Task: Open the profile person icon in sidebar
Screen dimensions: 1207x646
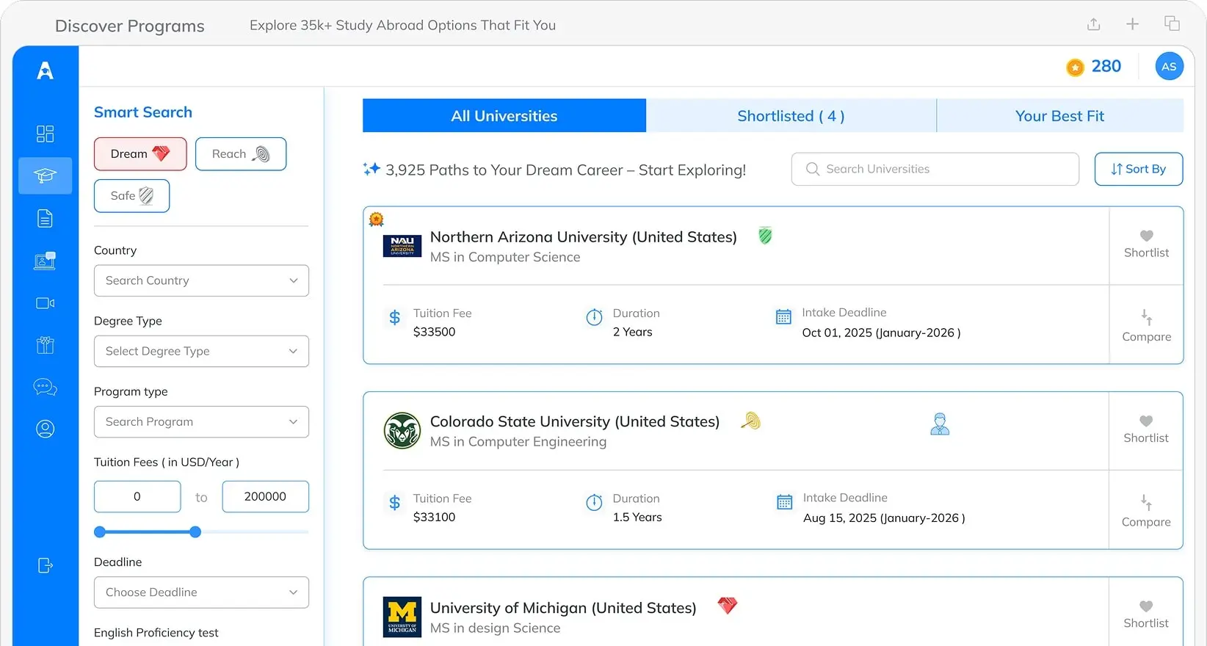Action: click(45, 429)
